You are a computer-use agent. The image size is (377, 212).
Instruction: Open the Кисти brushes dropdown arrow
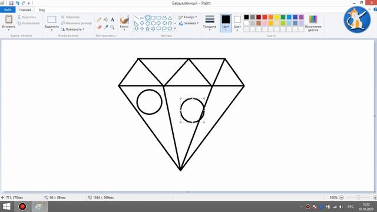(124, 30)
